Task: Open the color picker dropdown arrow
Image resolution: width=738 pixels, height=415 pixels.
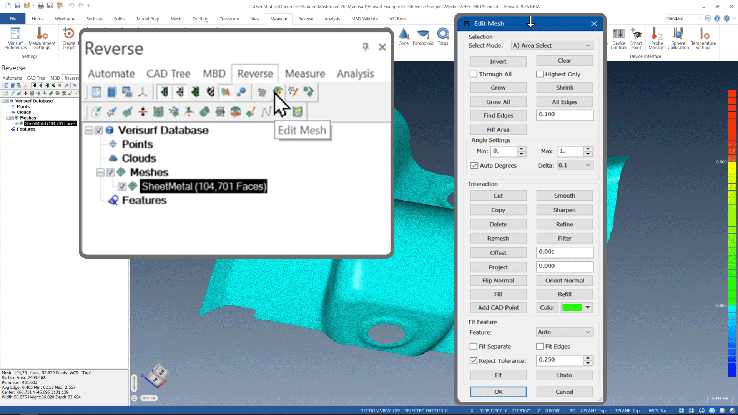Action: pos(588,307)
